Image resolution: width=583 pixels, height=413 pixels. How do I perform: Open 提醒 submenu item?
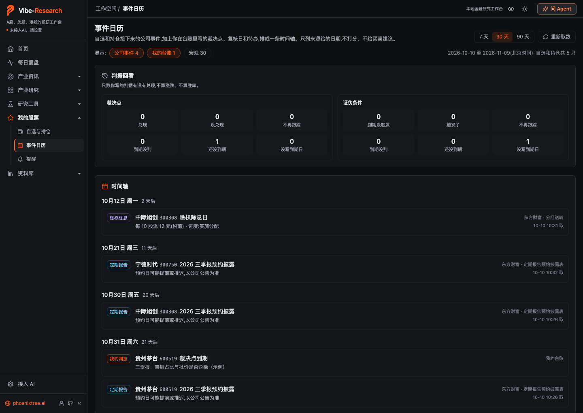pyautogui.click(x=49, y=159)
